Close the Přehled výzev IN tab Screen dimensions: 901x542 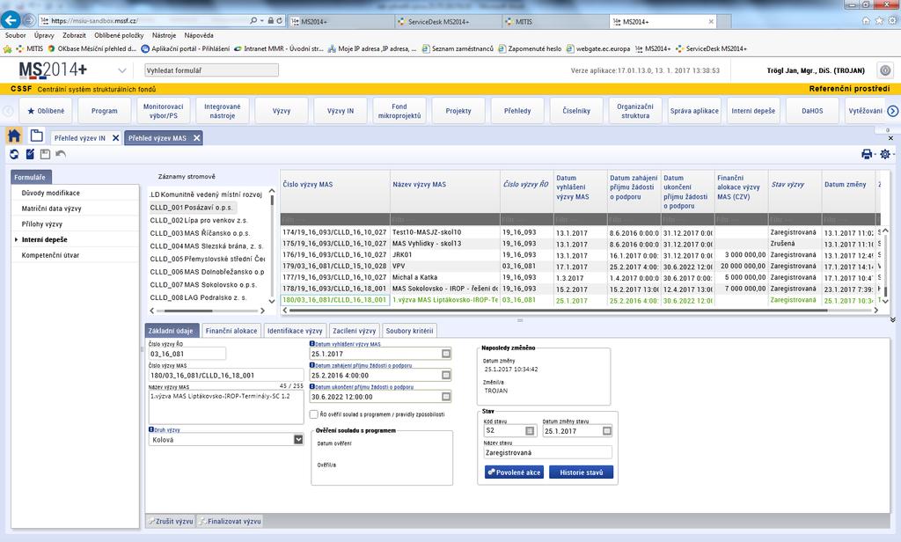pyautogui.click(x=115, y=138)
